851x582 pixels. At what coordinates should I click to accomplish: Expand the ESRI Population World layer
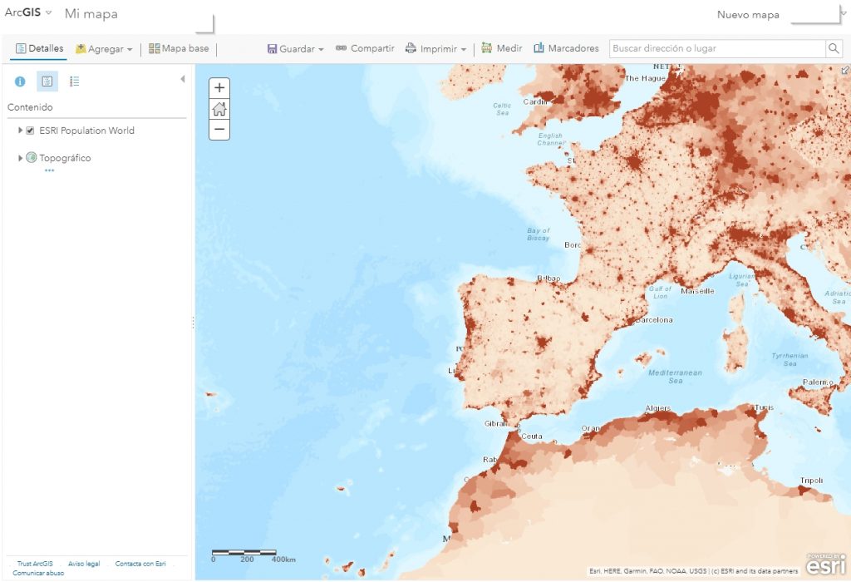[20, 131]
